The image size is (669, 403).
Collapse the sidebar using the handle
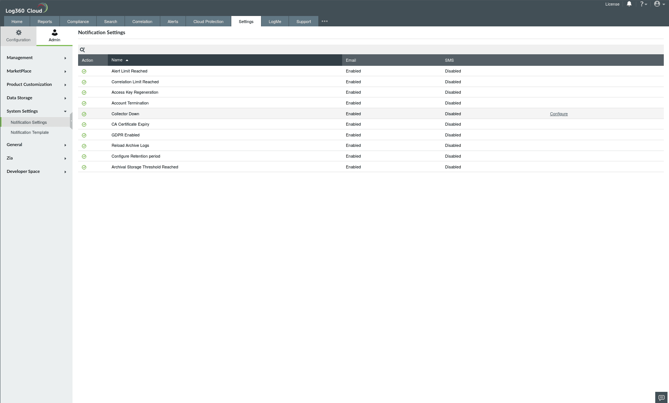click(71, 121)
